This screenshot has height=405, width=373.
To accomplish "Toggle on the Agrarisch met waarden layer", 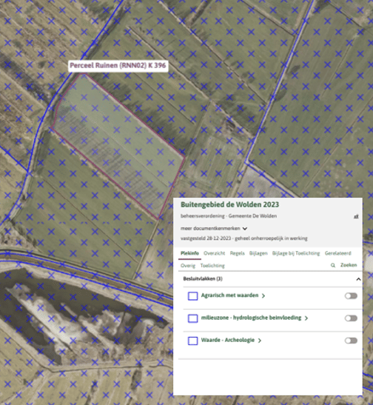I will (x=351, y=295).
